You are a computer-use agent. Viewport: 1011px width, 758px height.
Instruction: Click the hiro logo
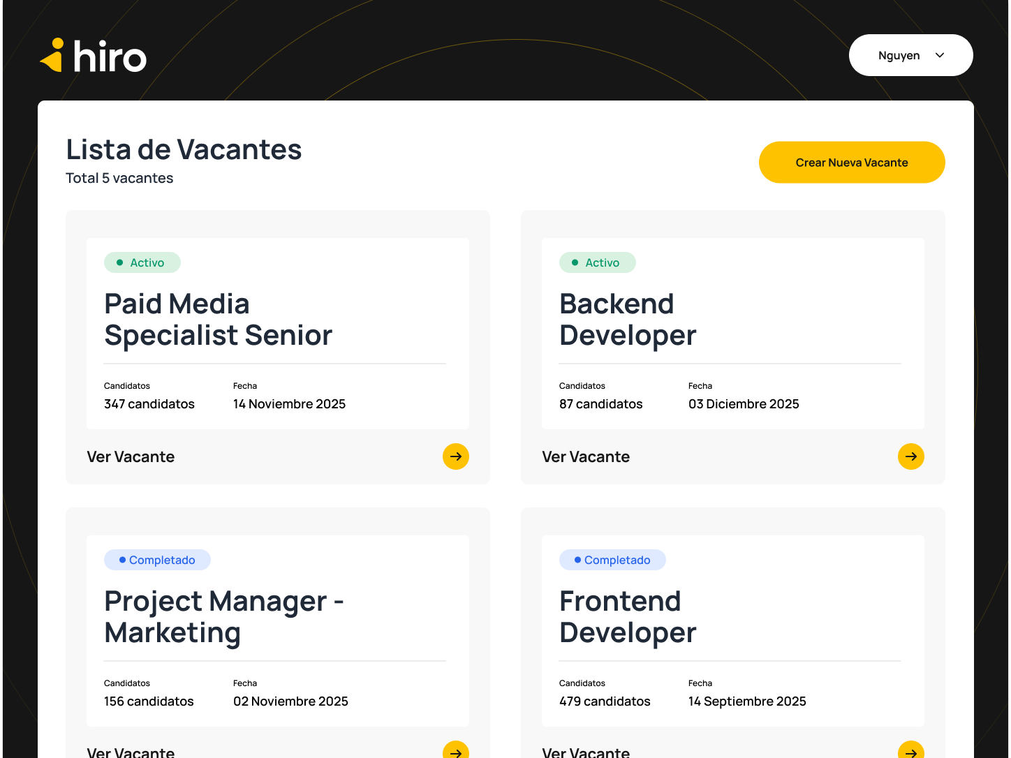point(93,55)
